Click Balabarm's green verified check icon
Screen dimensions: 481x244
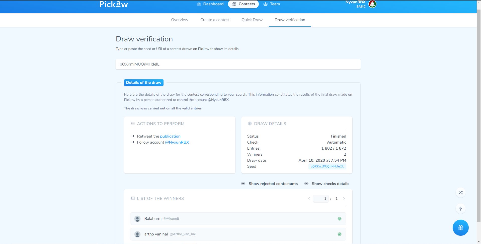(340, 219)
